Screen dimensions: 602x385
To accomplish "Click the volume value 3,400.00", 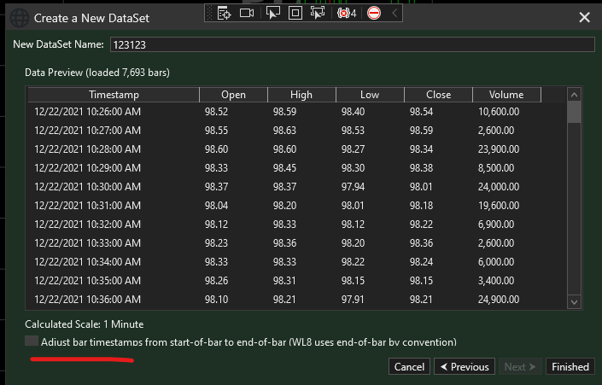I will (x=496, y=281).
